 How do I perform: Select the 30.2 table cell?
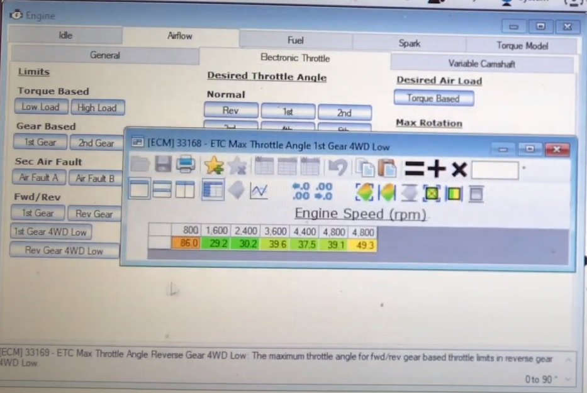tap(245, 244)
